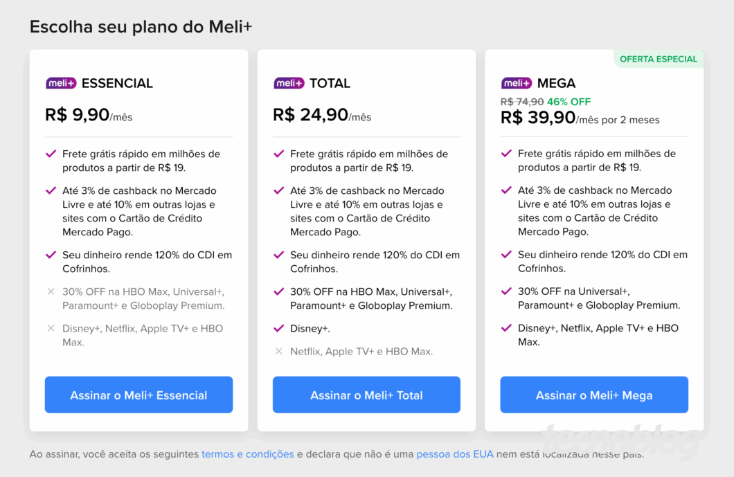Click the Meli+ logo on the Total plan
The height and width of the screenshot is (477, 734).
click(289, 82)
